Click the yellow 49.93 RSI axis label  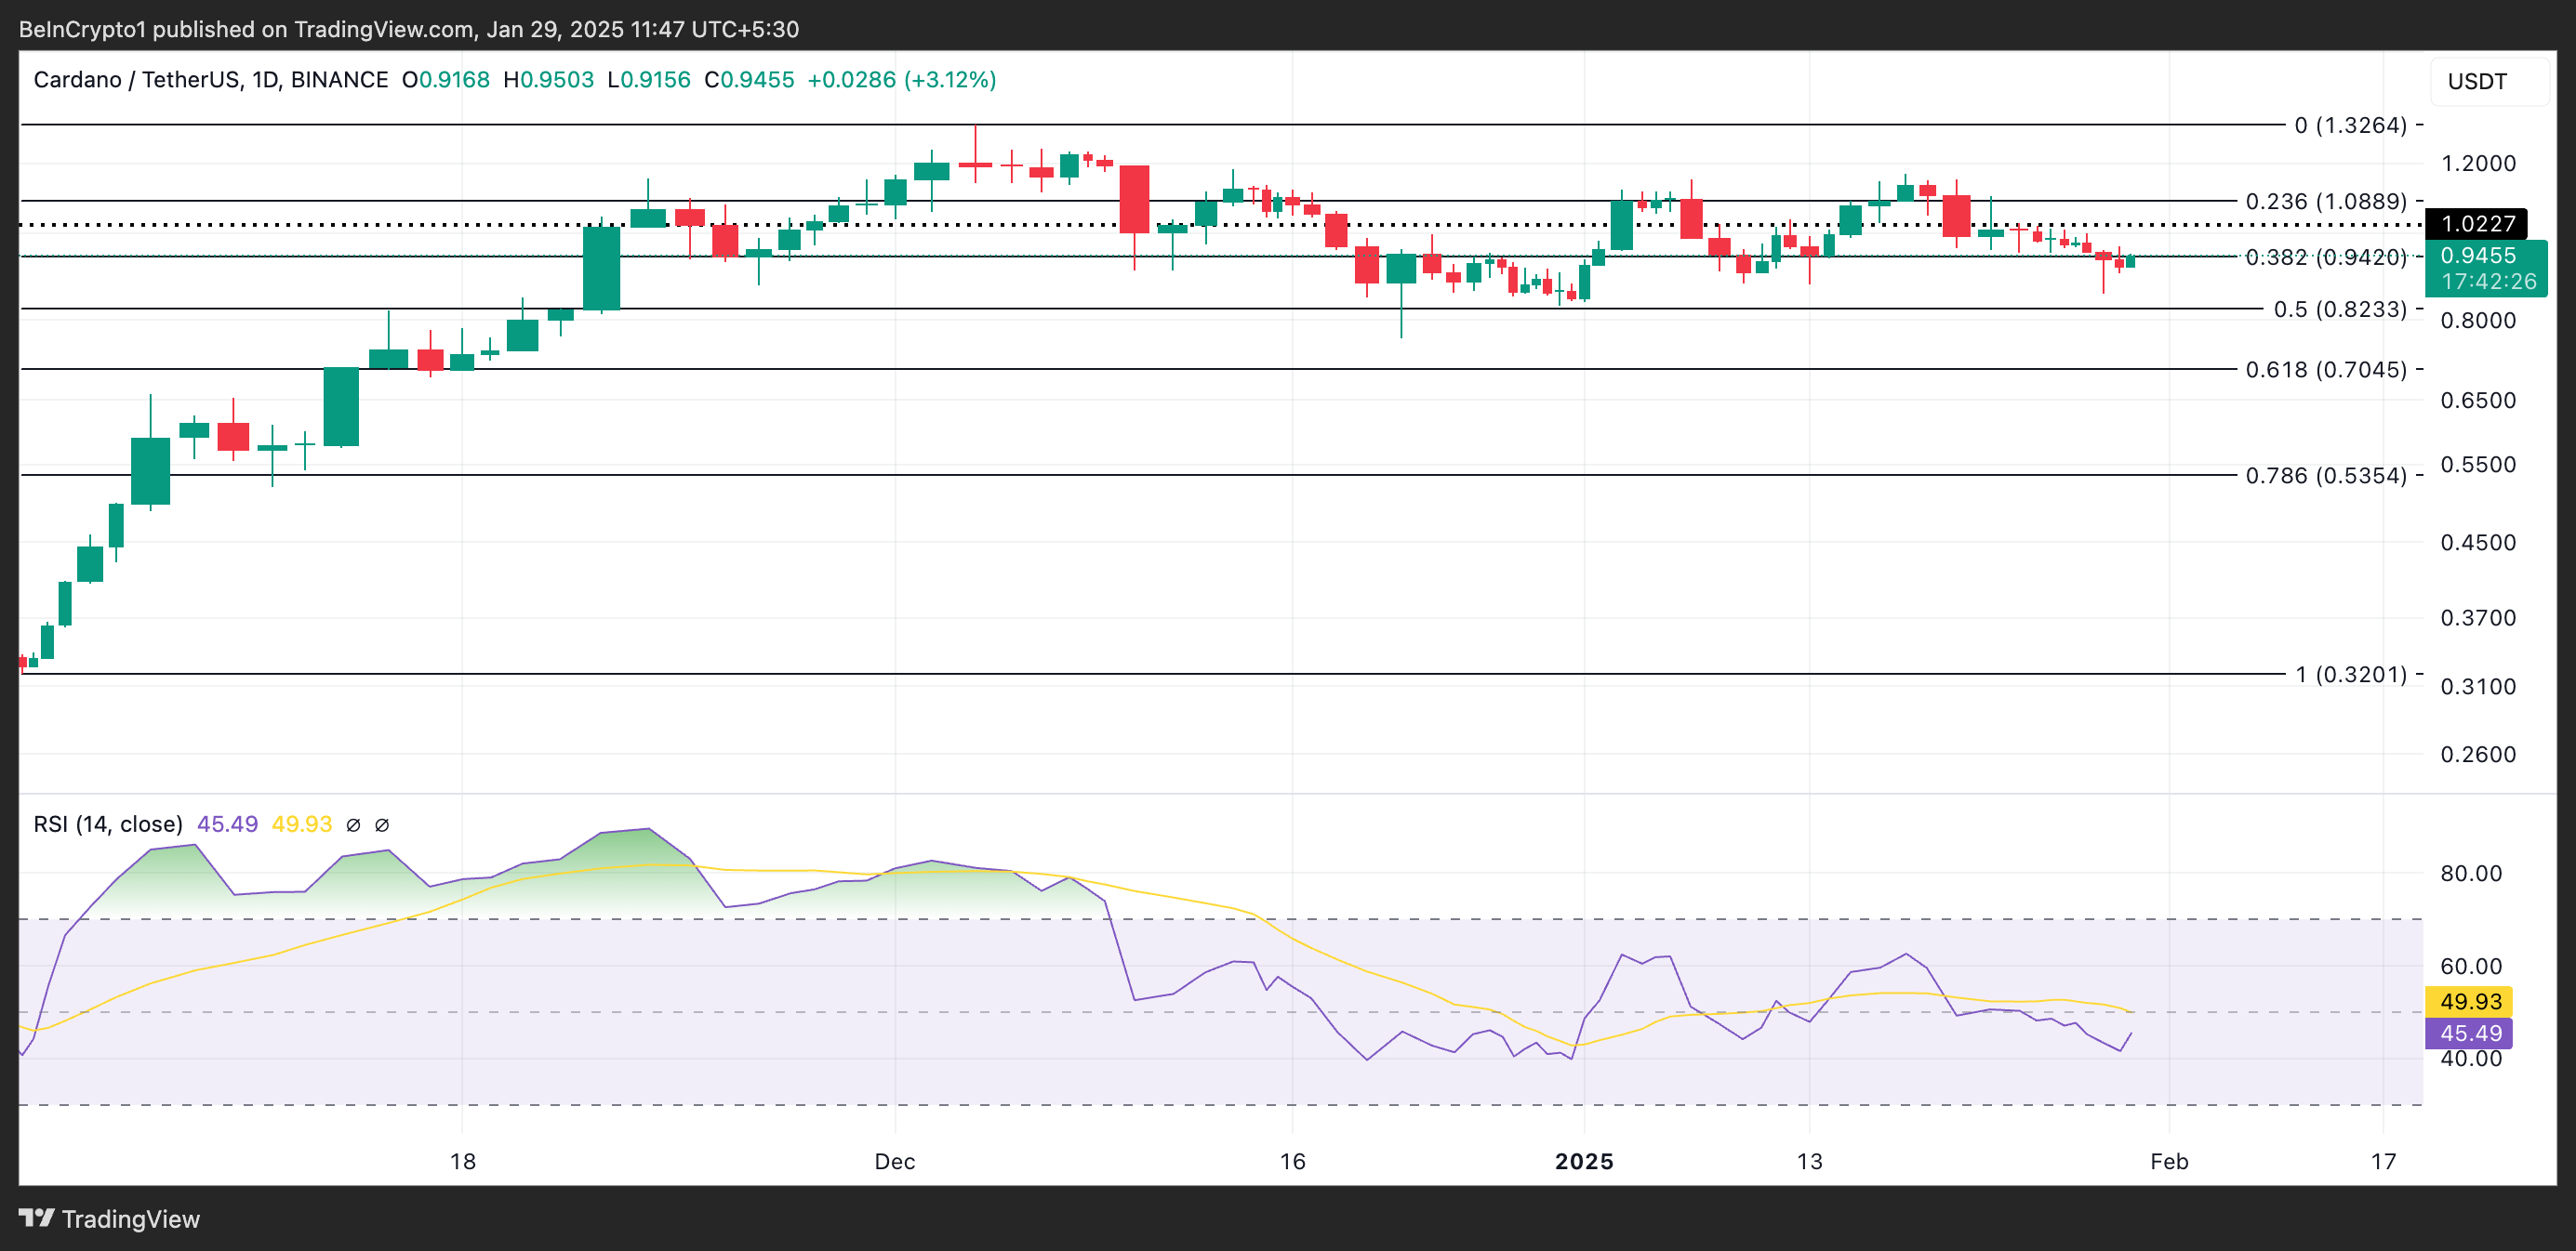pyautogui.click(x=2470, y=1001)
